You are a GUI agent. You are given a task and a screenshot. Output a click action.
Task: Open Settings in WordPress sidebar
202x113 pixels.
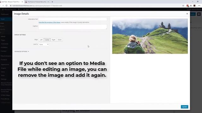coord(4,79)
